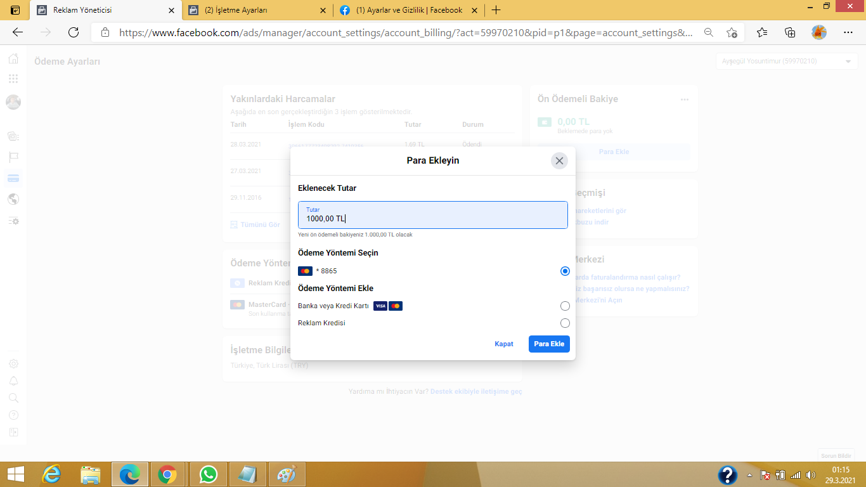Image resolution: width=866 pixels, height=487 pixels.
Task: Open the browser profile avatar
Action: [x=819, y=32]
